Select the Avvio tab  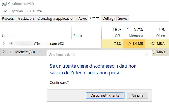[83, 18]
